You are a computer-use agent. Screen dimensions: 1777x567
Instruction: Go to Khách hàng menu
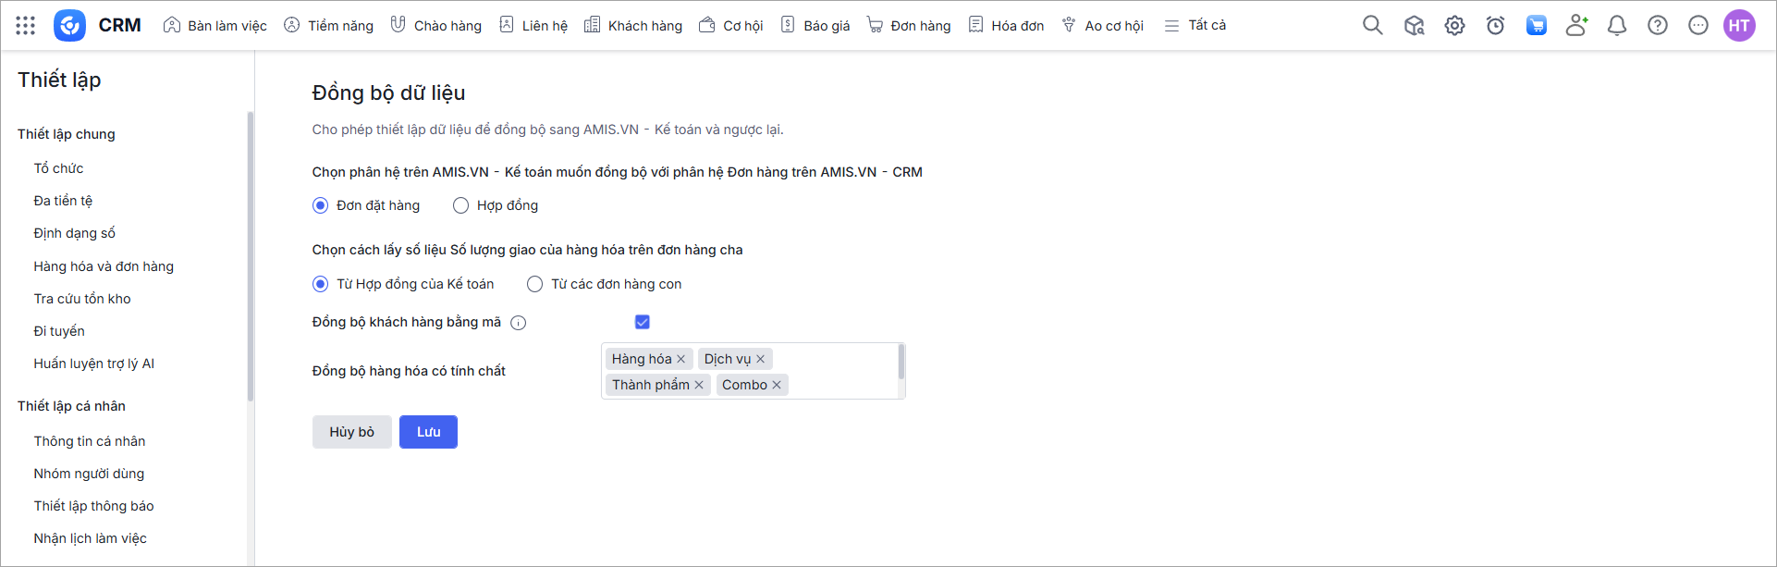[633, 26]
